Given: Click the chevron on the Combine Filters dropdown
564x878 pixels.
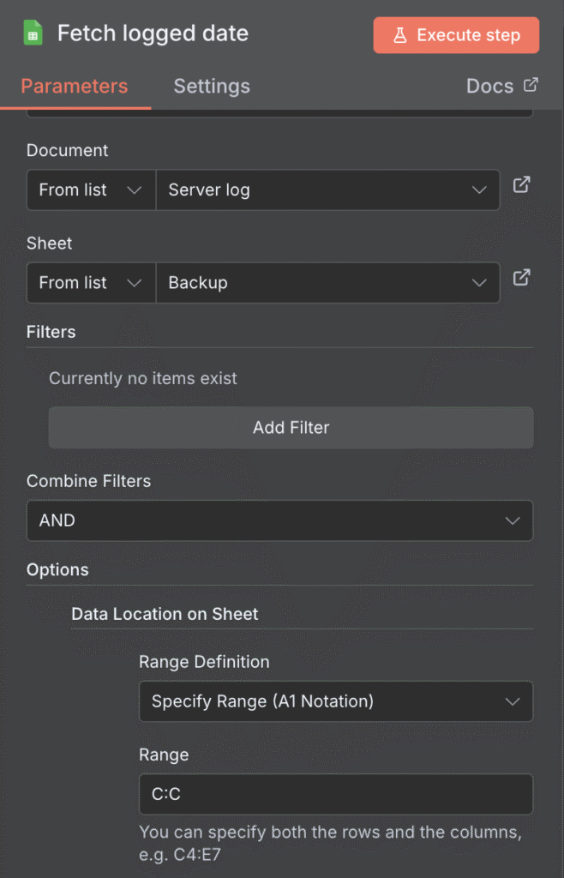Looking at the screenshot, I should tap(513, 520).
